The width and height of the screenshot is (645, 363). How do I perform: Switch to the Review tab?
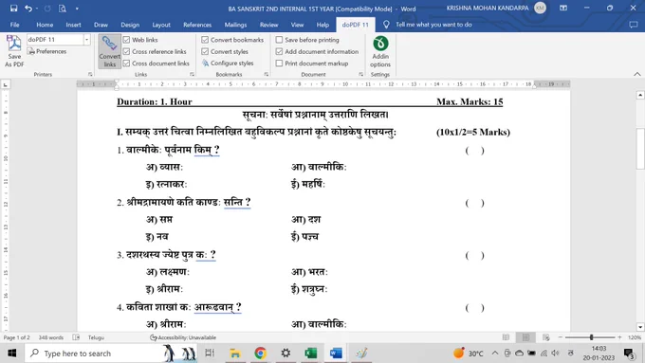point(268,25)
